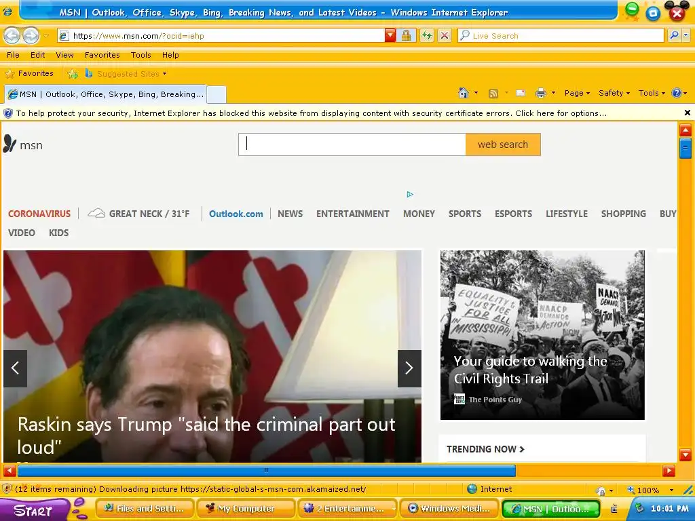Viewport: 695px width, 521px height.
Task: Open the command bar Tools dropdown
Action: [x=652, y=93]
